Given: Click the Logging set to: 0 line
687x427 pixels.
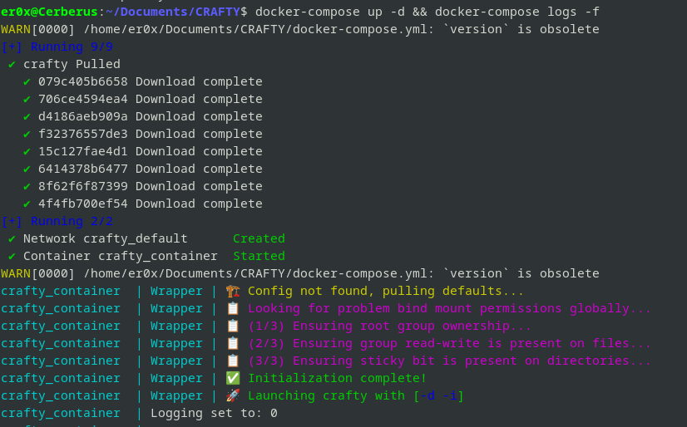Looking at the screenshot, I should [x=214, y=413].
